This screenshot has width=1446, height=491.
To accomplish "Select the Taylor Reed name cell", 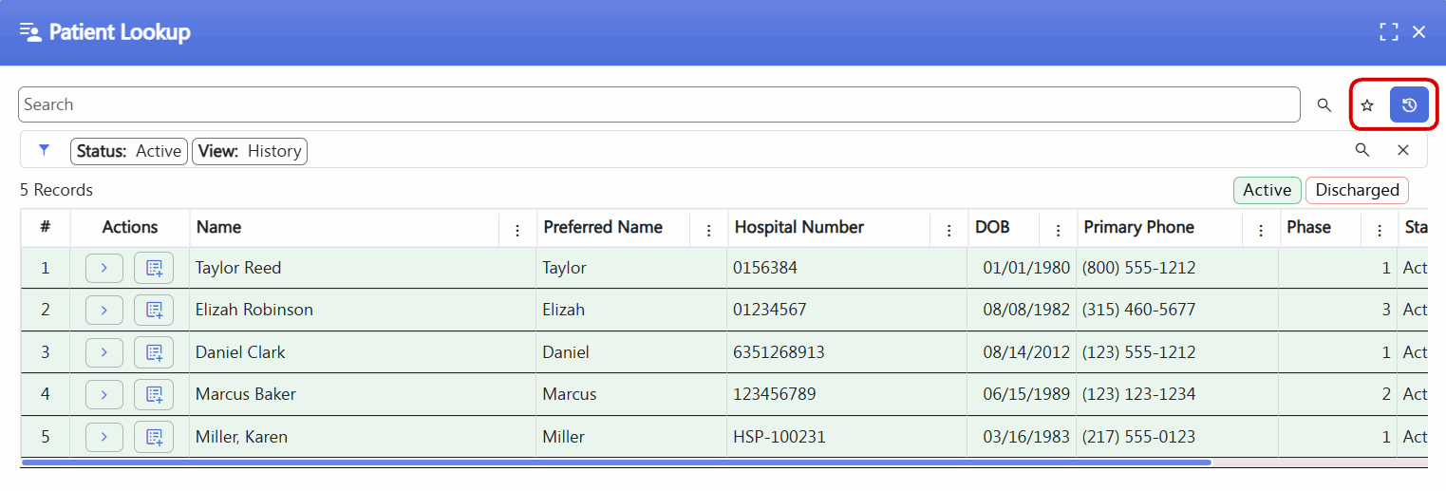I will tap(363, 268).
